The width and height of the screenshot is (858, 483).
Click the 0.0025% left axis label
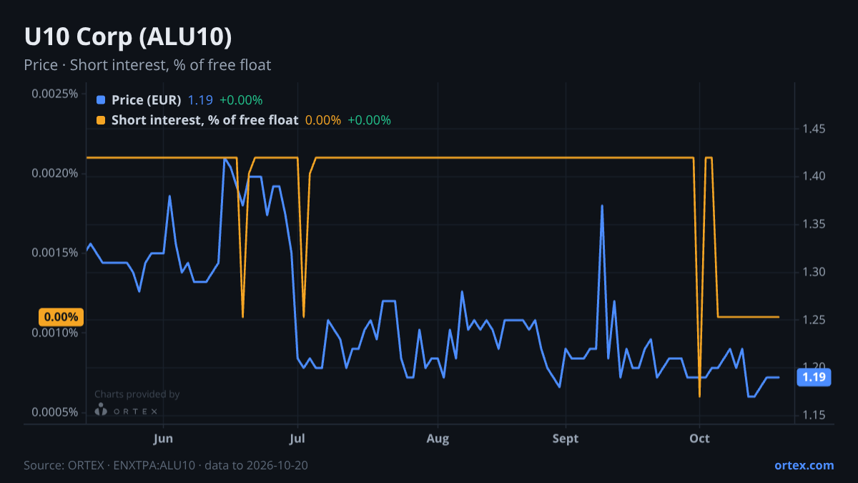55,94
